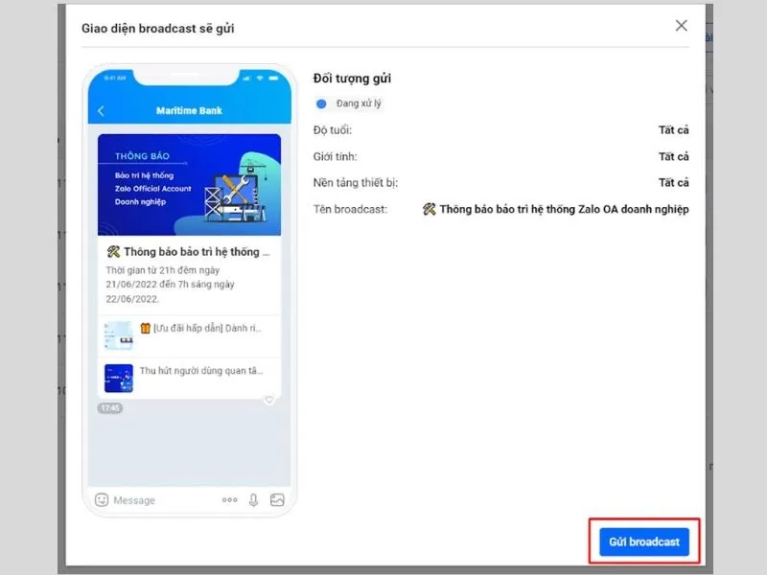Click the Giới tính label
The width and height of the screenshot is (767, 575).
335,156
